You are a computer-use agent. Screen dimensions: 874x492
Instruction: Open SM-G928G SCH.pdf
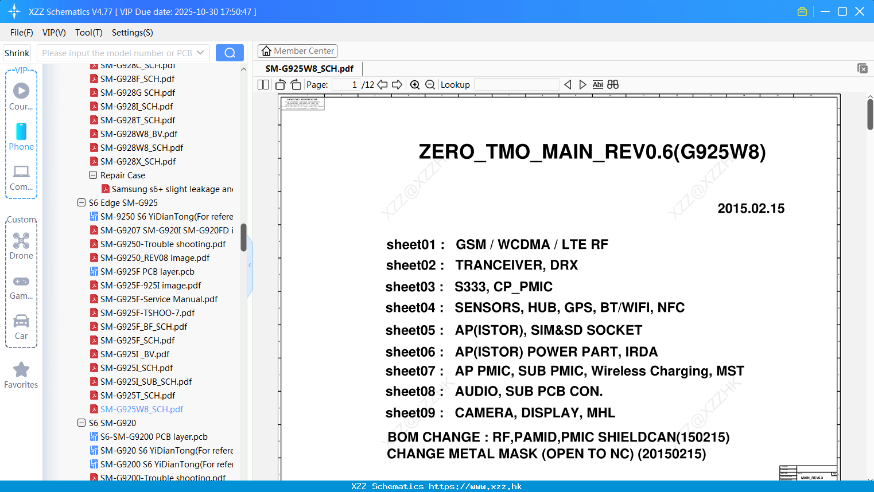138,92
